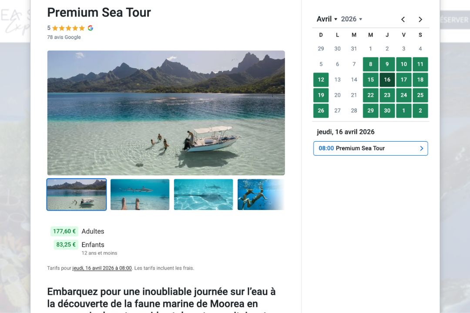Select the 08:00 Premium Sea Tour slot
Viewport: 470px width, 313px height.
pos(370,148)
